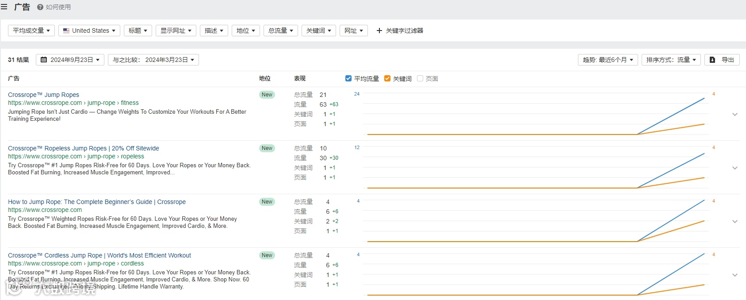Click the crossrope.com jump-rope cordless URL
The height and width of the screenshot is (300, 746).
[x=76, y=263]
